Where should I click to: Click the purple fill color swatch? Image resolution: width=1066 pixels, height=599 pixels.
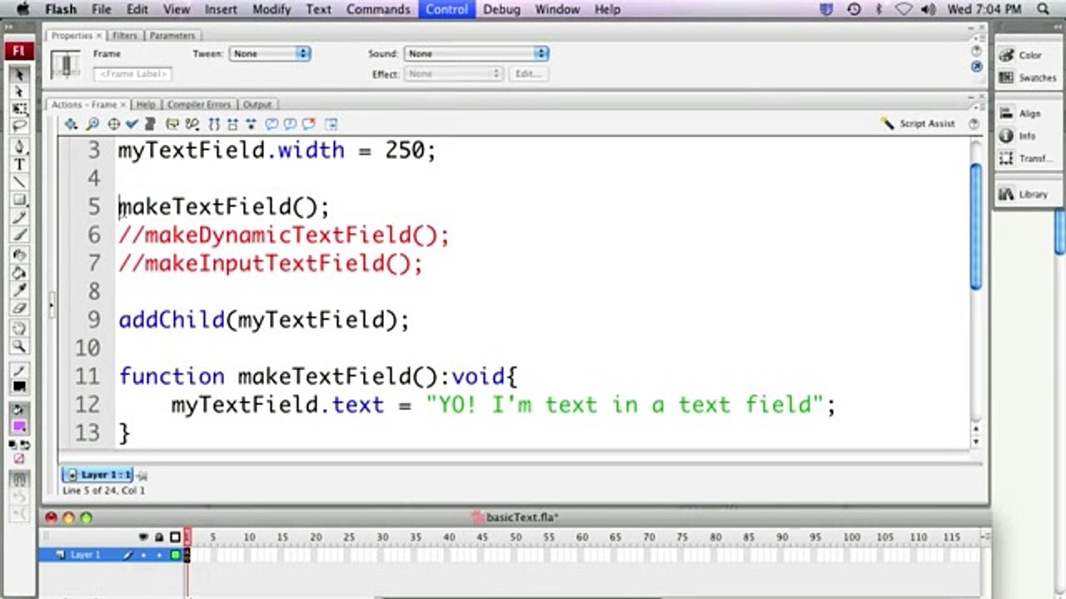(19, 427)
